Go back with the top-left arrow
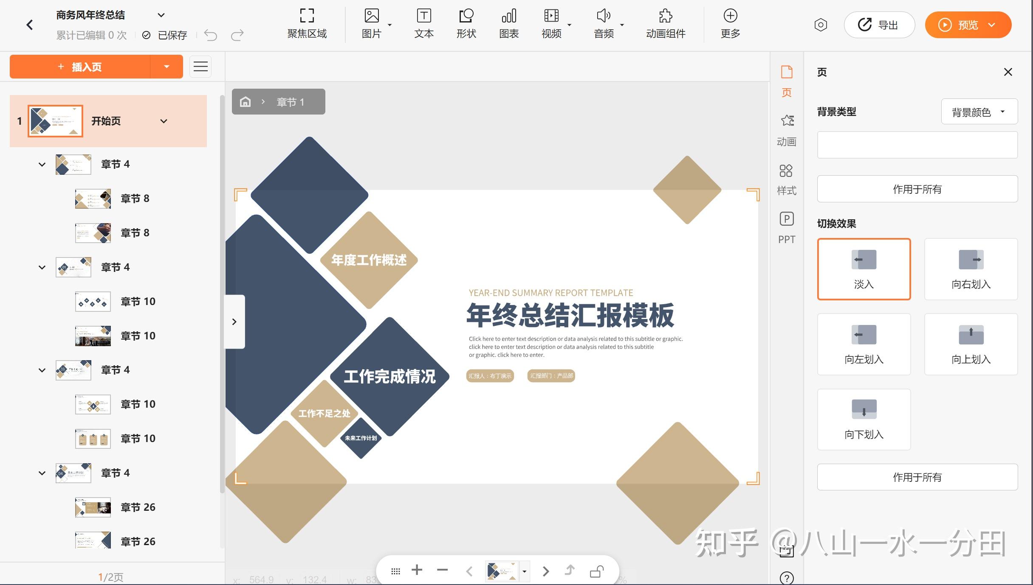 click(29, 25)
